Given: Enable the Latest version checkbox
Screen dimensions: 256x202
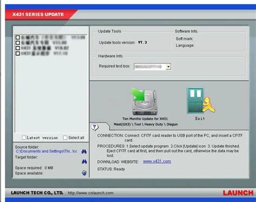Looking at the screenshot, I should (x=24, y=138).
